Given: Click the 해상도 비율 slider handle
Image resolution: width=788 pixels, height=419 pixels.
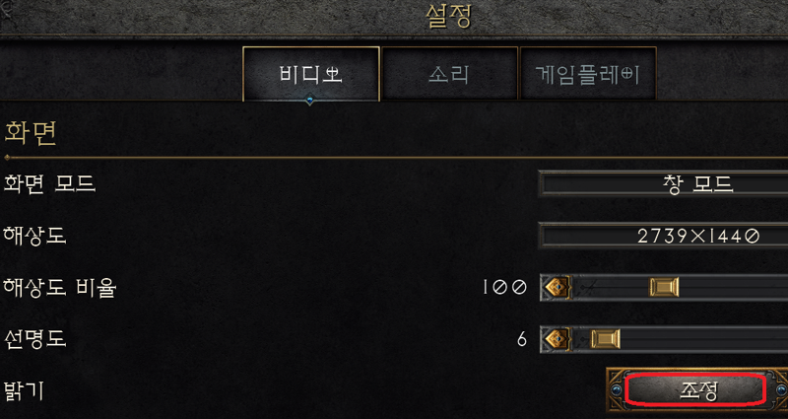Looking at the screenshot, I should 664,287.
